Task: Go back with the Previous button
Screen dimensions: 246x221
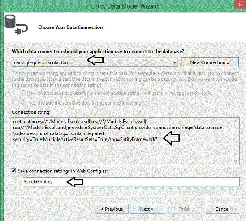Action: click(x=112, y=209)
